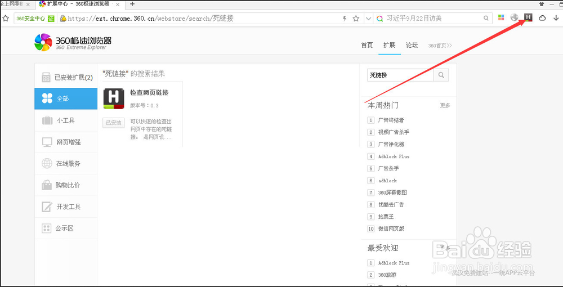The height and width of the screenshot is (287, 563).
Task: Open 广告净化器 in the hot list
Action: click(x=391, y=144)
